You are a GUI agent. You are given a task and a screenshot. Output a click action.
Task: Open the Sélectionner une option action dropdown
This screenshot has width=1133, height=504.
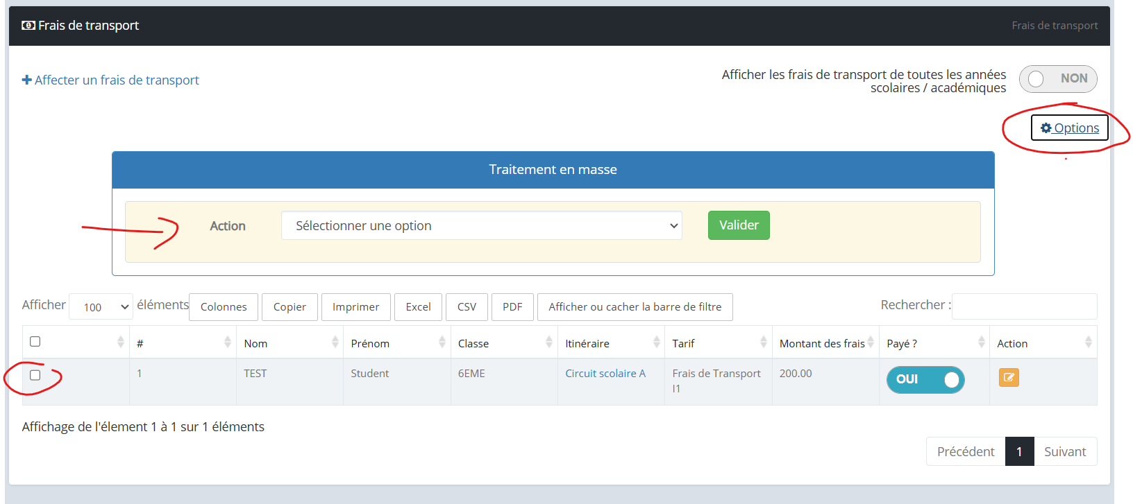(482, 226)
